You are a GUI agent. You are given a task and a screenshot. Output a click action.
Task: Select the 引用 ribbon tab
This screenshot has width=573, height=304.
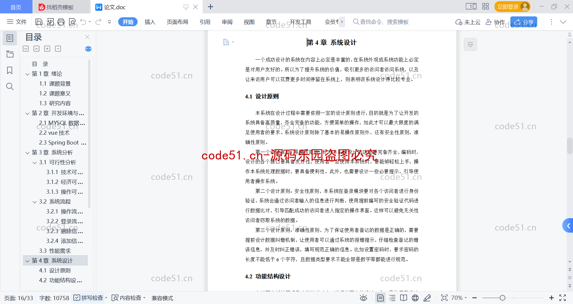(x=205, y=22)
